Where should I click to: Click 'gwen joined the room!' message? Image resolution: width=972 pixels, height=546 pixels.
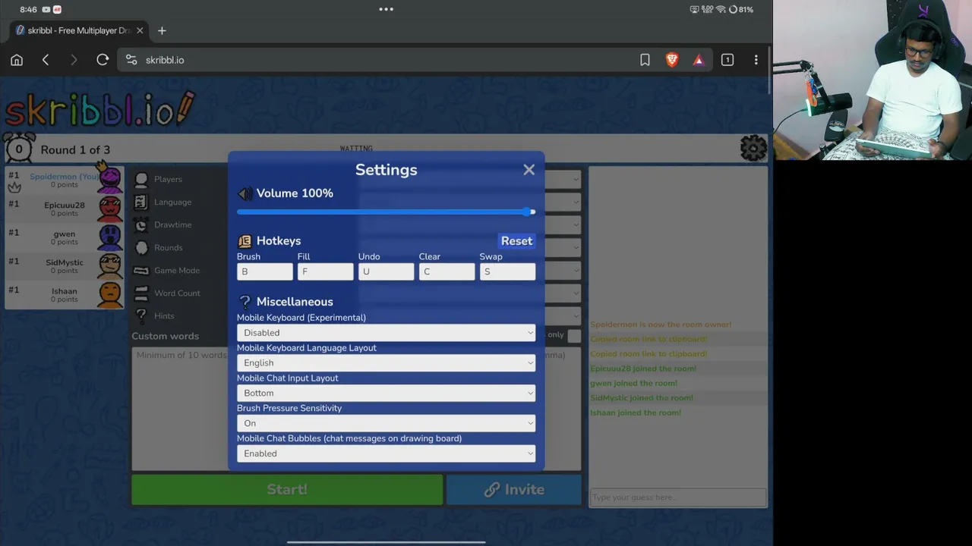633,383
